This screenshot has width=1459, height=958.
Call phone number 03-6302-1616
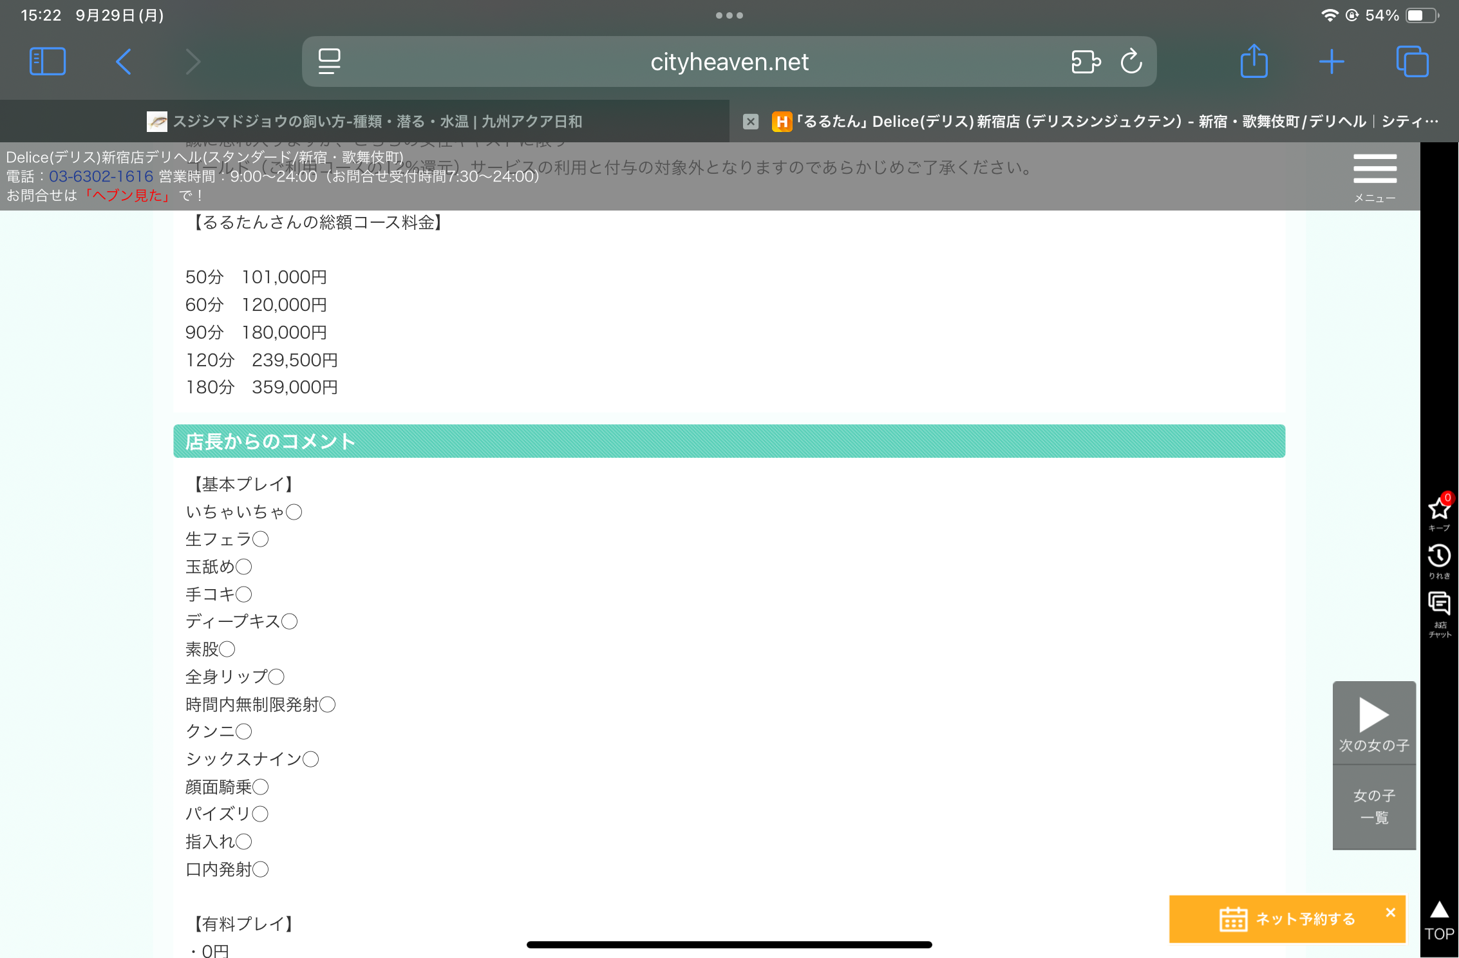pos(101,176)
